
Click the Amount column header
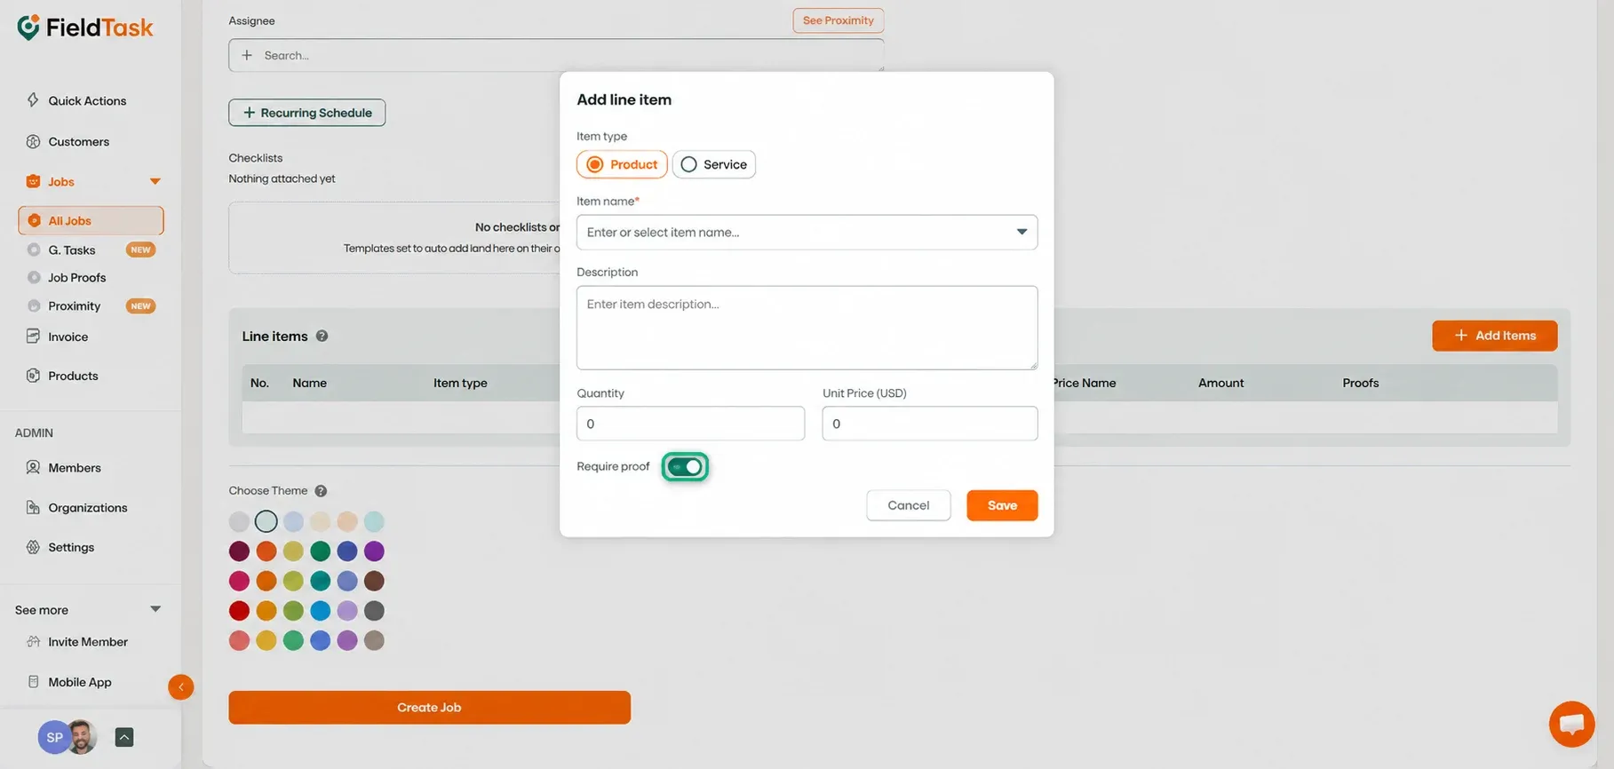click(x=1220, y=383)
